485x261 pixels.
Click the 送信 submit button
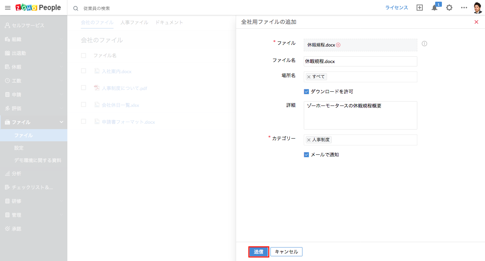[259, 252]
